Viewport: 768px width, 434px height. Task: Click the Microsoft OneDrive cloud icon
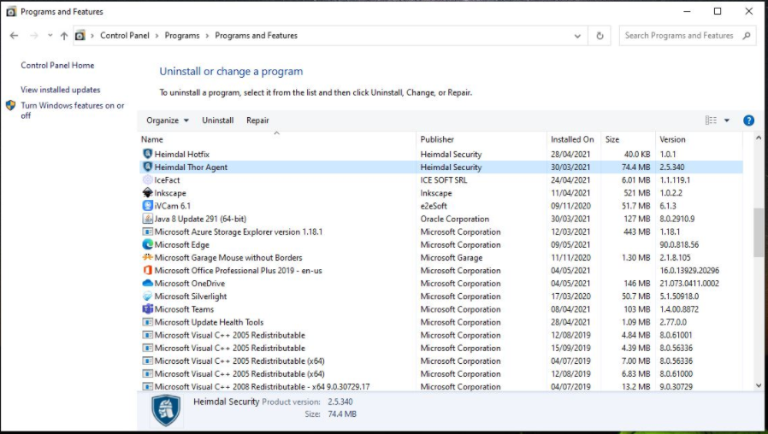(147, 284)
